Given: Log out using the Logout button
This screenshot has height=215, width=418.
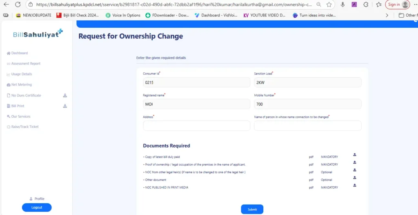Looking at the screenshot, I should pyautogui.click(x=37, y=207).
